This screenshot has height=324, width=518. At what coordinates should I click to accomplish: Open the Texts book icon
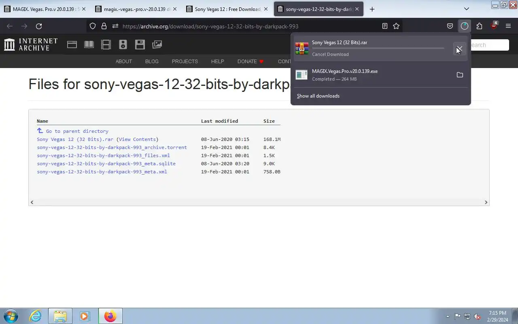point(89,45)
